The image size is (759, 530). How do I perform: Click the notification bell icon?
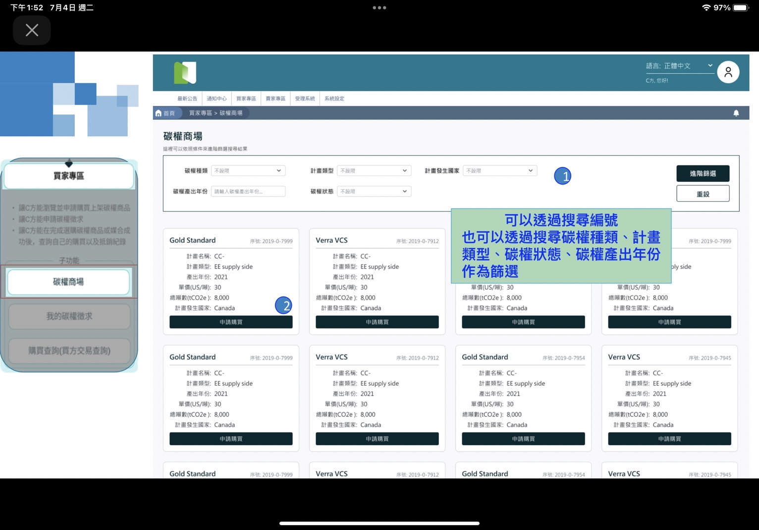pyautogui.click(x=736, y=113)
